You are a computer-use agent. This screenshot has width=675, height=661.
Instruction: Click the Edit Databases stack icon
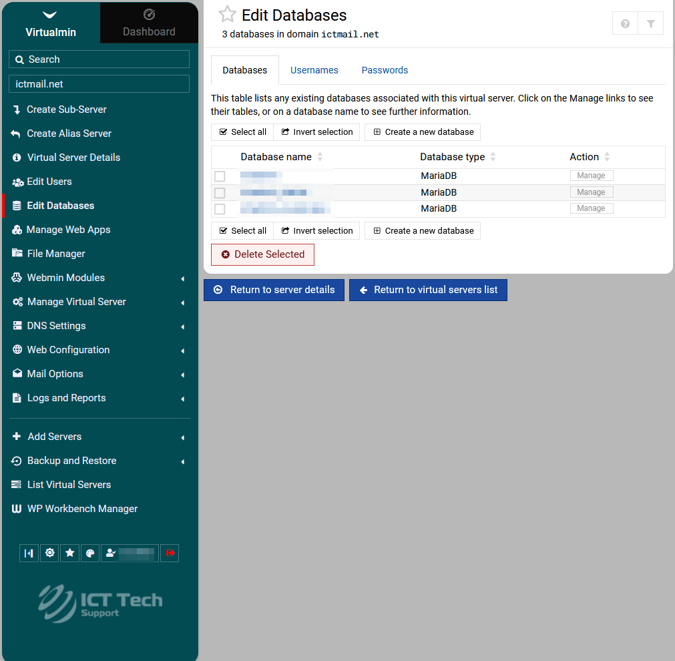[17, 206]
